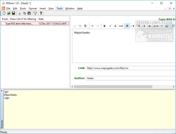Click the Paste clipboard icon in main toolbar
The width and height of the screenshot is (176, 134).
coord(29,13)
